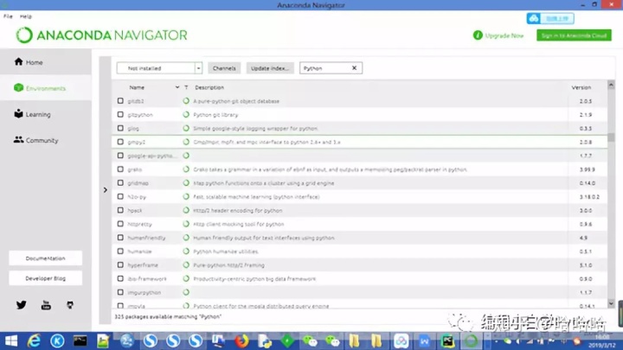Open the Documentation button

click(x=45, y=258)
